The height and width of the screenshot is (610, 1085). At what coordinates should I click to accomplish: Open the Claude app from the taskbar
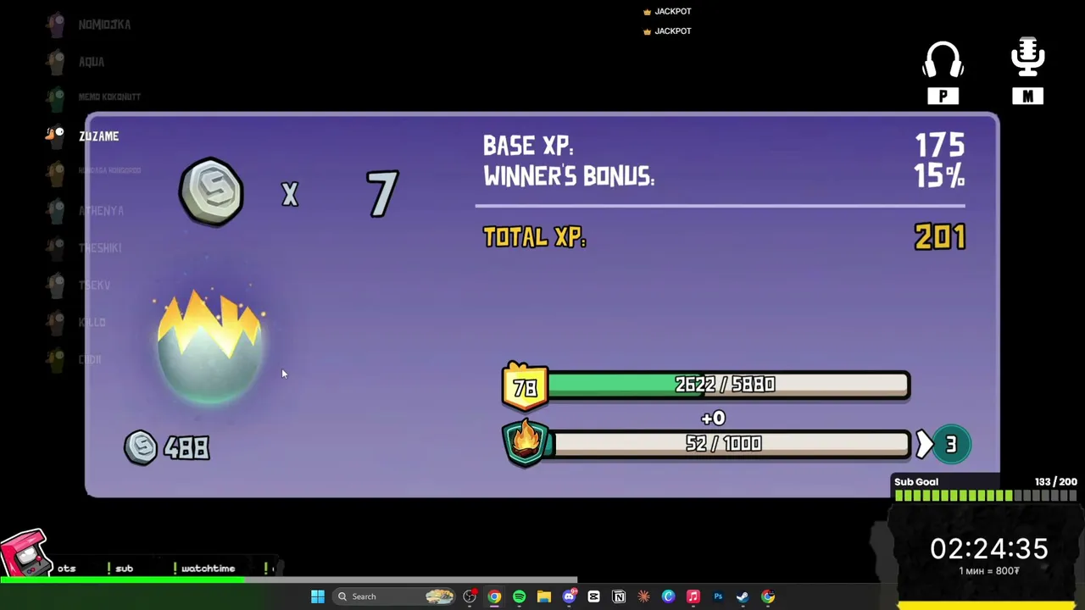643,596
